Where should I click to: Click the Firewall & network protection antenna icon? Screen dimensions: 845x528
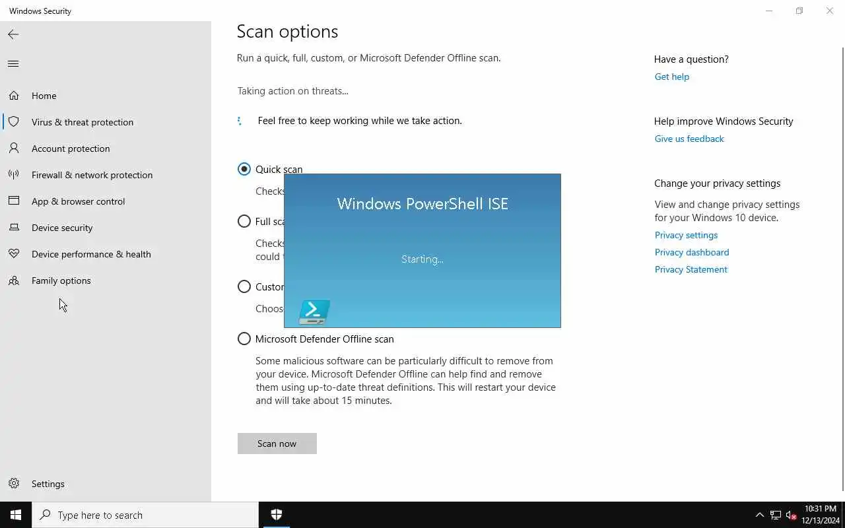click(14, 175)
